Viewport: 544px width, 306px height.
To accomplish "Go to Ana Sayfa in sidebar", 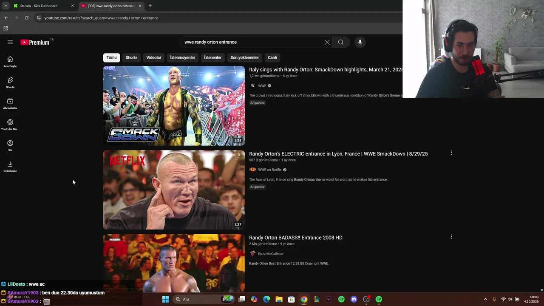I will coord(10,62).
